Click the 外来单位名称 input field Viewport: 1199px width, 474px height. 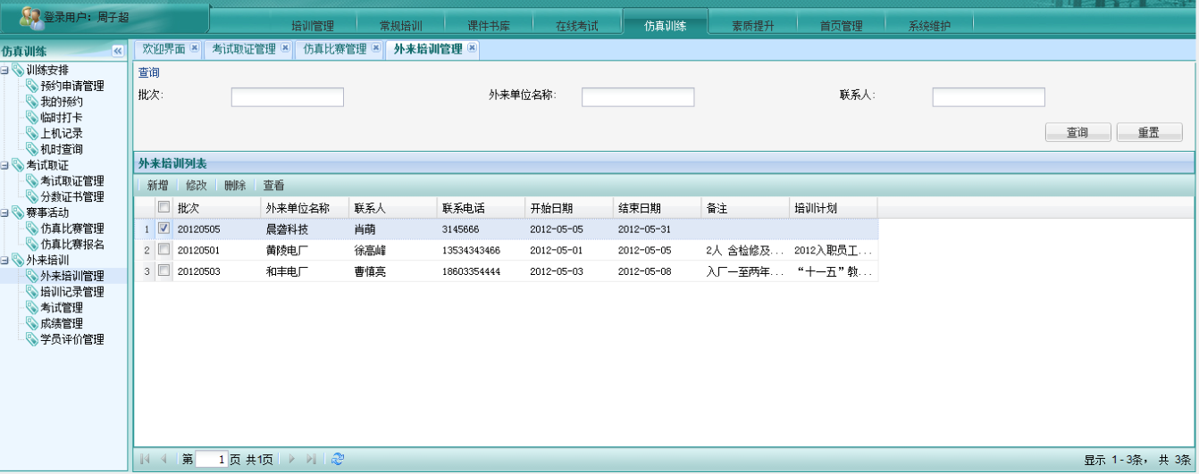click(638, 97)
